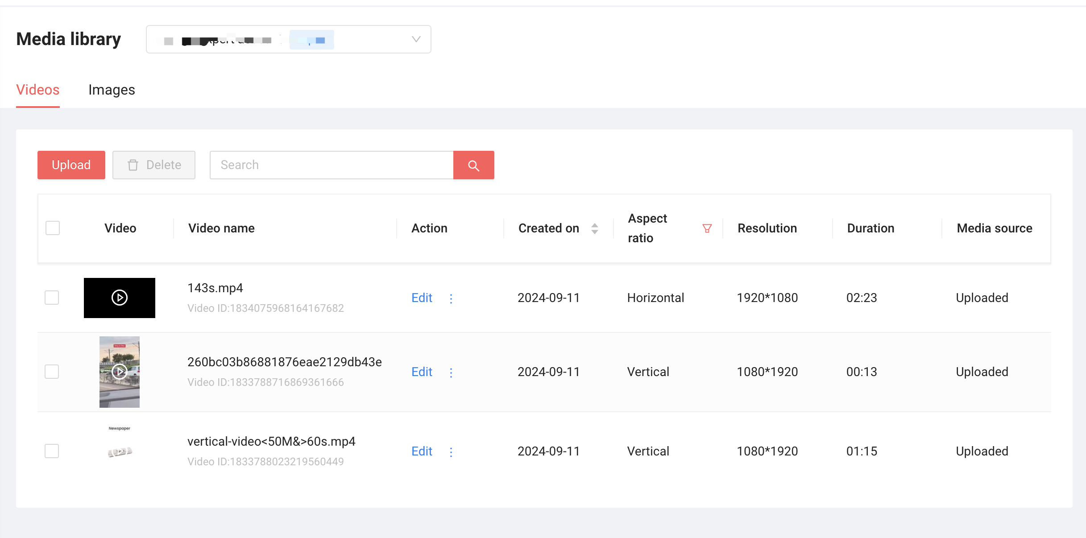Select the Videos tab
The image size is (1086, 538).
pos(38,90)
